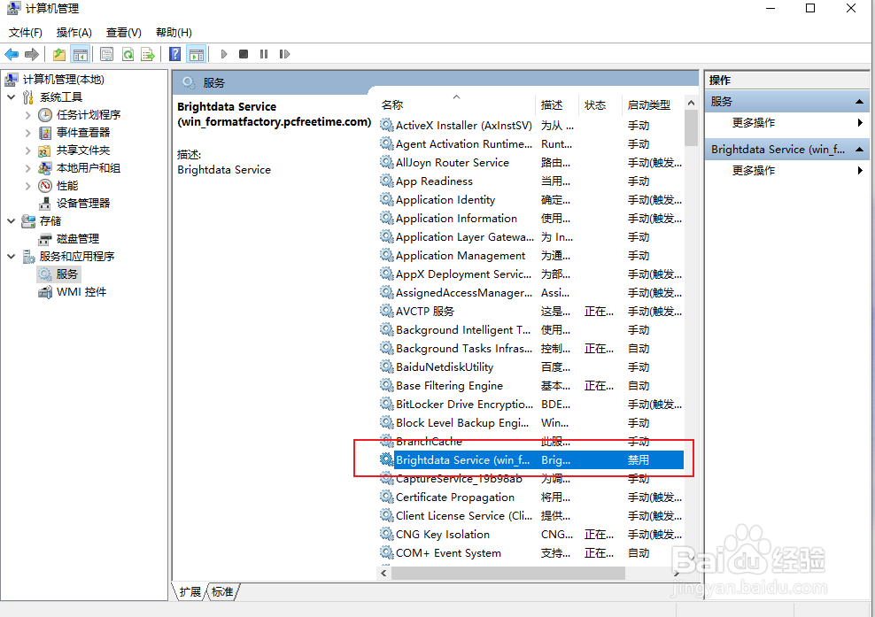
Task: Select App Readiness service row
Action: click(x=530, y=181)
